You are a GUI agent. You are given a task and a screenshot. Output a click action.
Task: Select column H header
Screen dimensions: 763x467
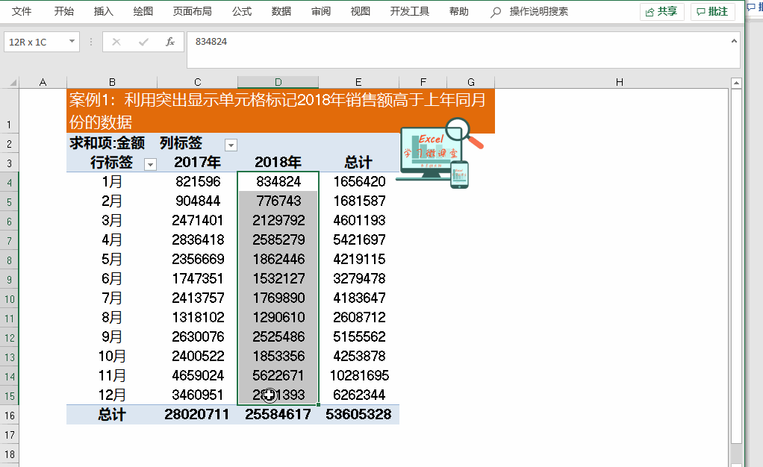coord(620,82)
